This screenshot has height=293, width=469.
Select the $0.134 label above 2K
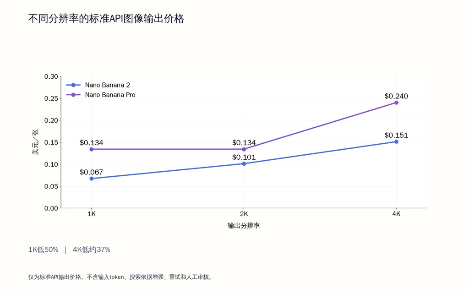point(244,143)
